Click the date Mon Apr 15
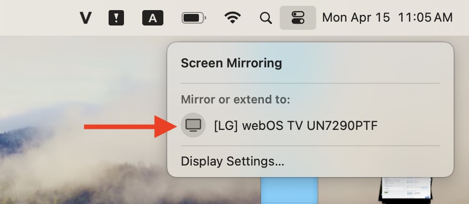Viewport: 469px width, 204px height. click(x=356, y=18)
